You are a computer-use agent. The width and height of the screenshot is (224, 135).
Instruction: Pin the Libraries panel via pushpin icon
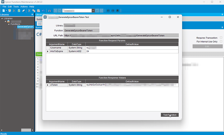click(32, 15)
